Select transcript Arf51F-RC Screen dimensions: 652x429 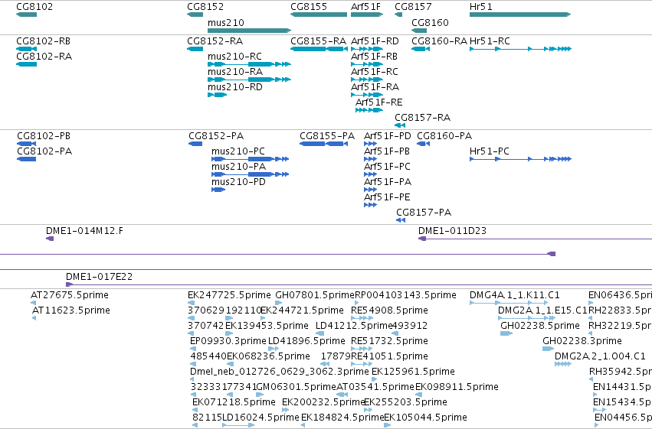coord(367,80)
